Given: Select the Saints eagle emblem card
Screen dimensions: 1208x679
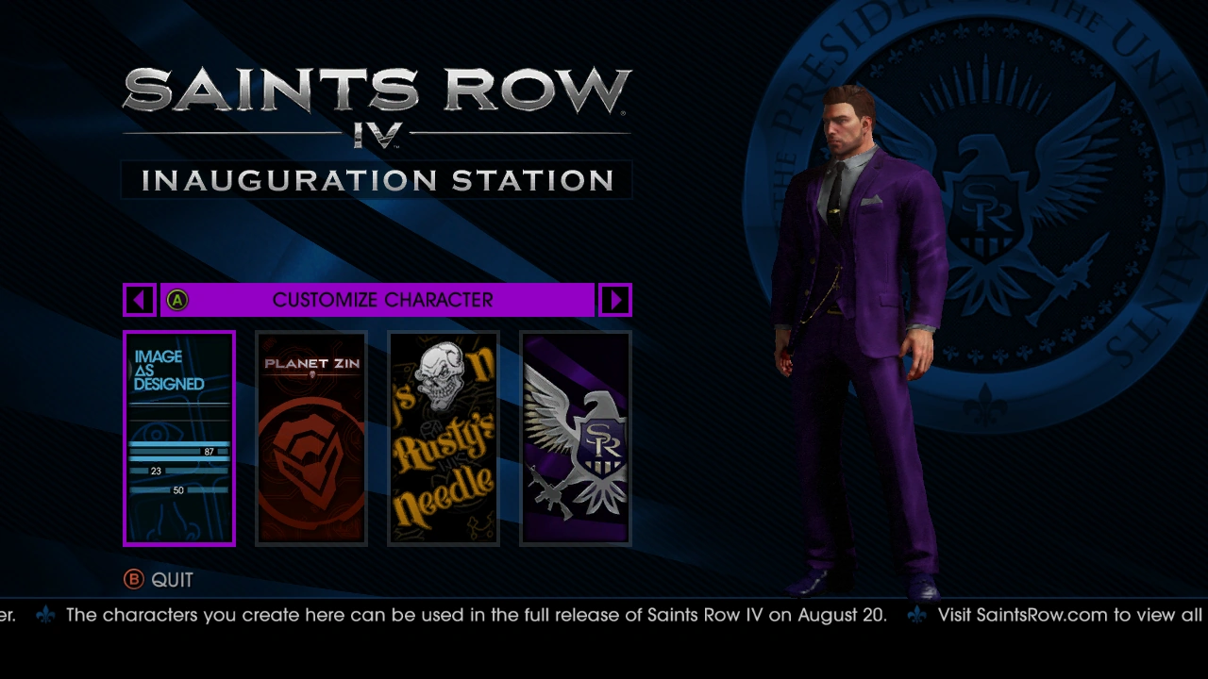Looking at the screenshot, I should pyautogui.click(x=576, y=438).
